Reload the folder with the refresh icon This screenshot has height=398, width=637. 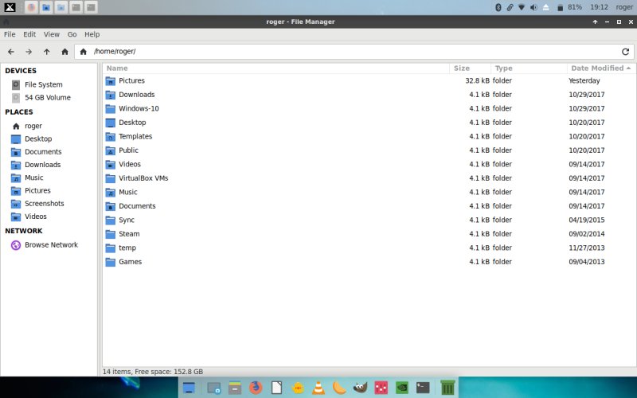coord(625,52)
